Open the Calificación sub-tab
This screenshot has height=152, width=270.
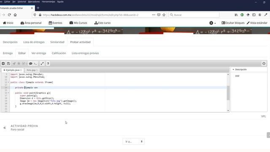point(59,53)
